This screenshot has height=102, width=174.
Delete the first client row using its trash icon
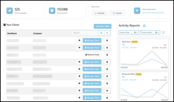click(107, 40)
